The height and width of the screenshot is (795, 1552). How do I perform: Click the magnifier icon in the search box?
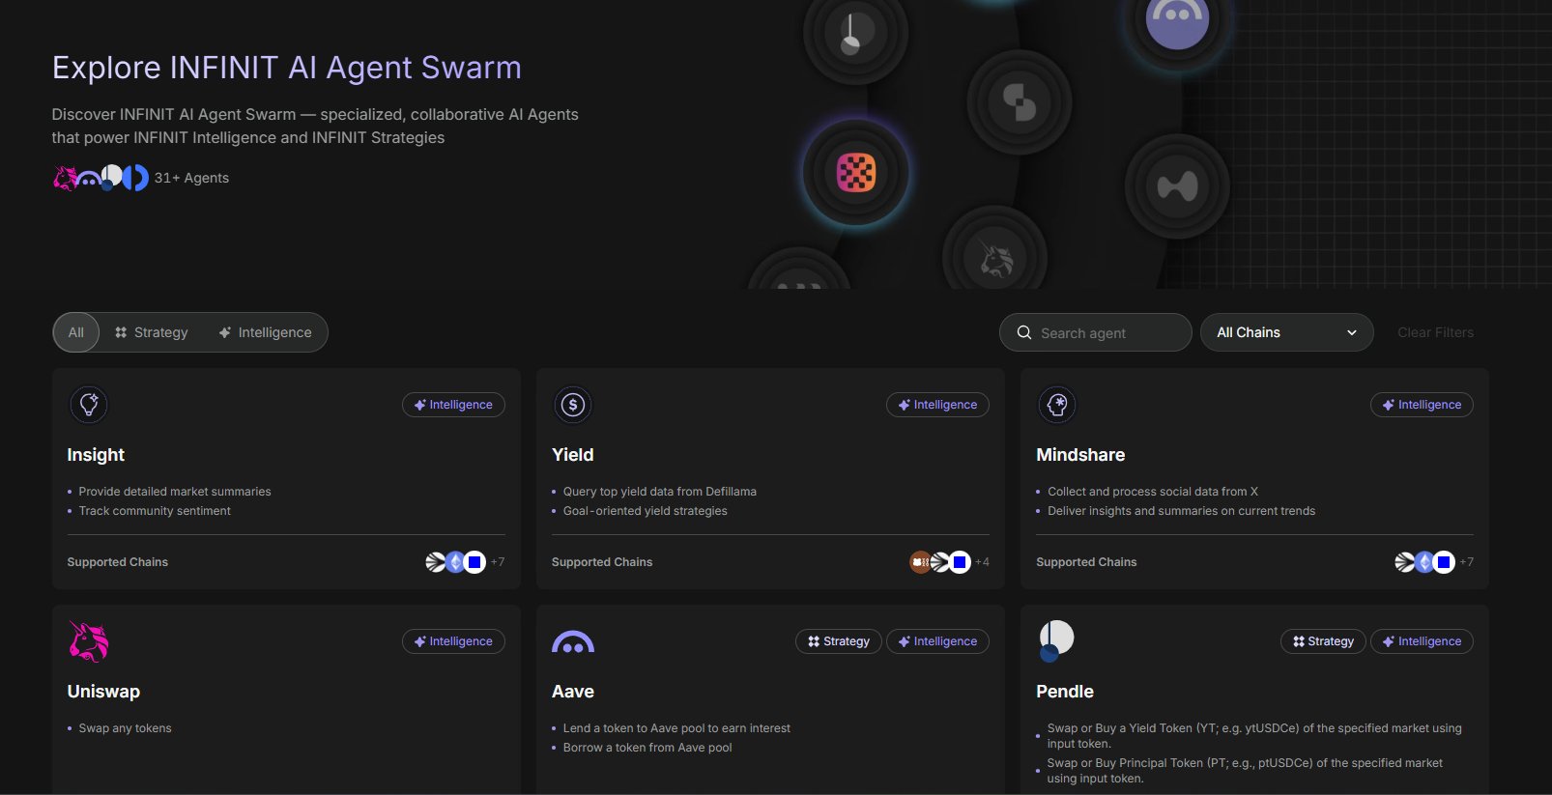pyautogui.click(x=1024, y=332)
